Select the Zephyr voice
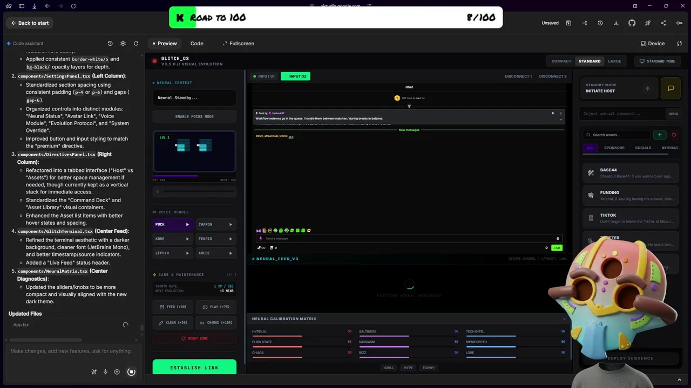This screenshot has width=691, height=388. point(173,253)
